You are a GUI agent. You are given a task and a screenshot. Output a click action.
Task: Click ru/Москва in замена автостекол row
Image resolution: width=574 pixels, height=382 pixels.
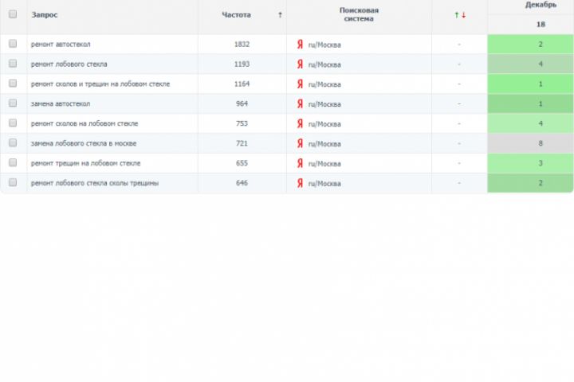coord(324,104)
